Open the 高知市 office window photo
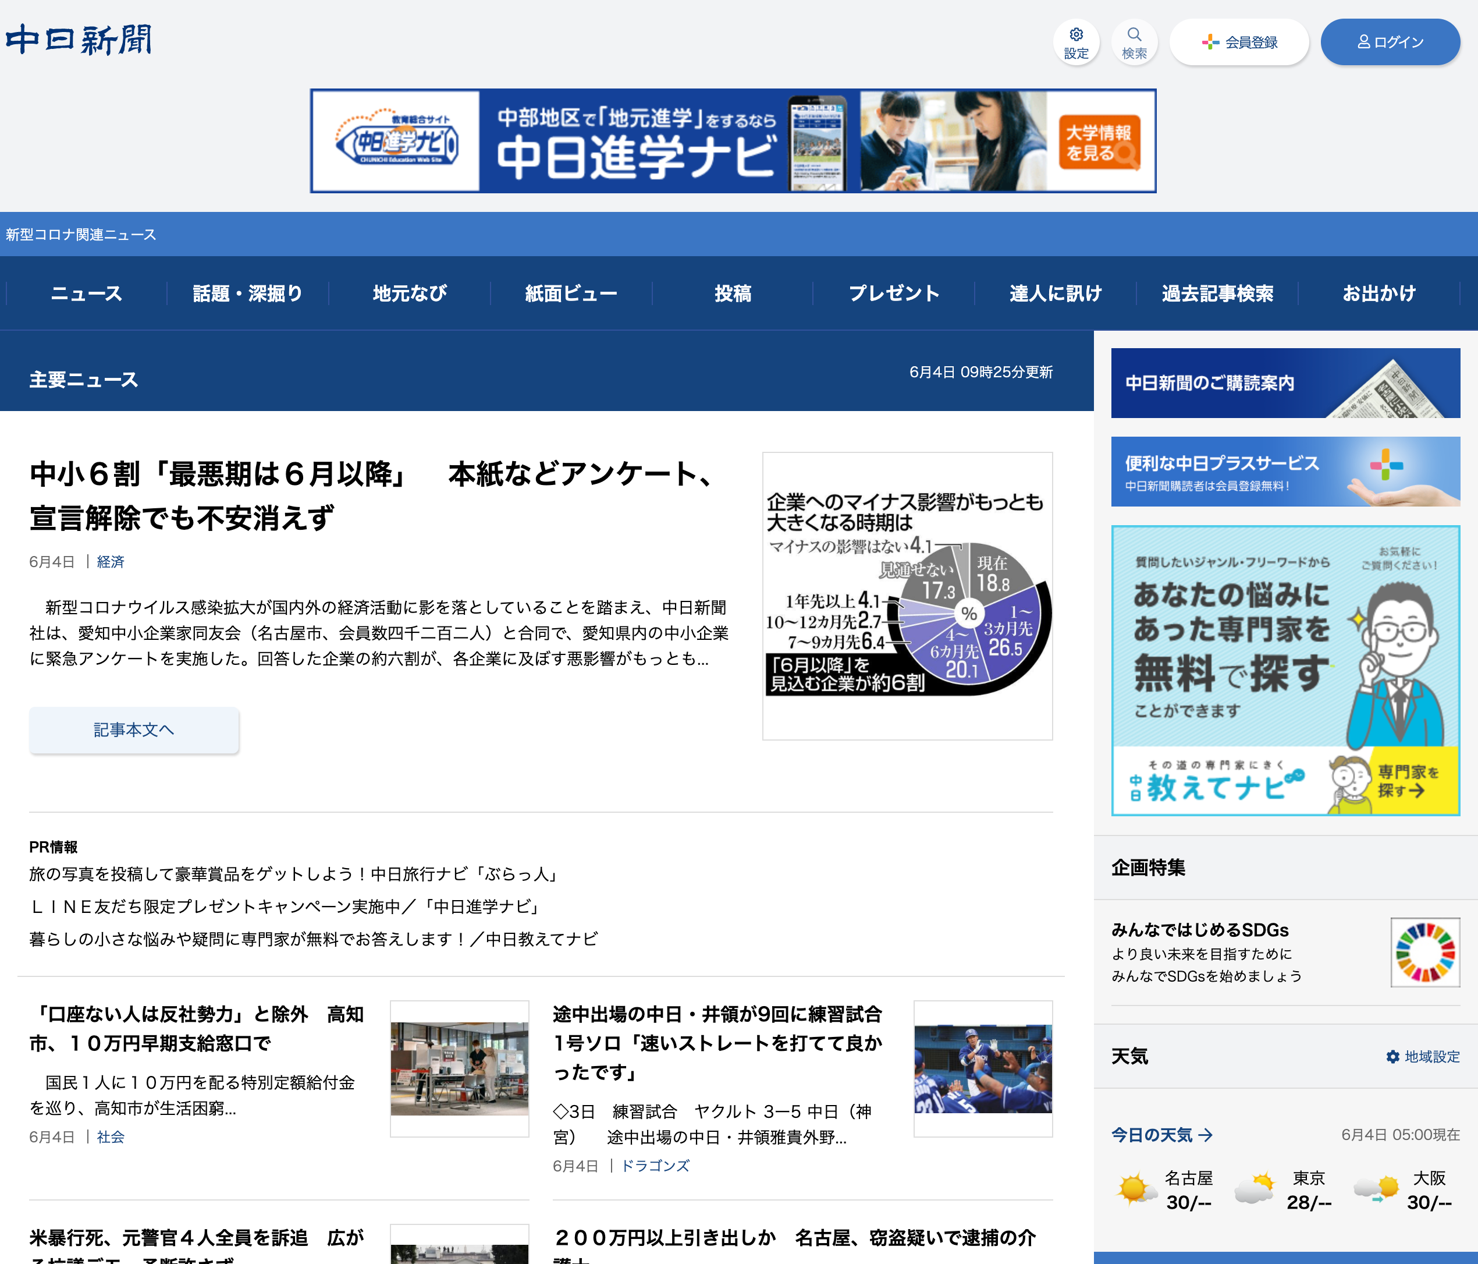Viewport: 1478px width, 1264px height. [459, 1068]
